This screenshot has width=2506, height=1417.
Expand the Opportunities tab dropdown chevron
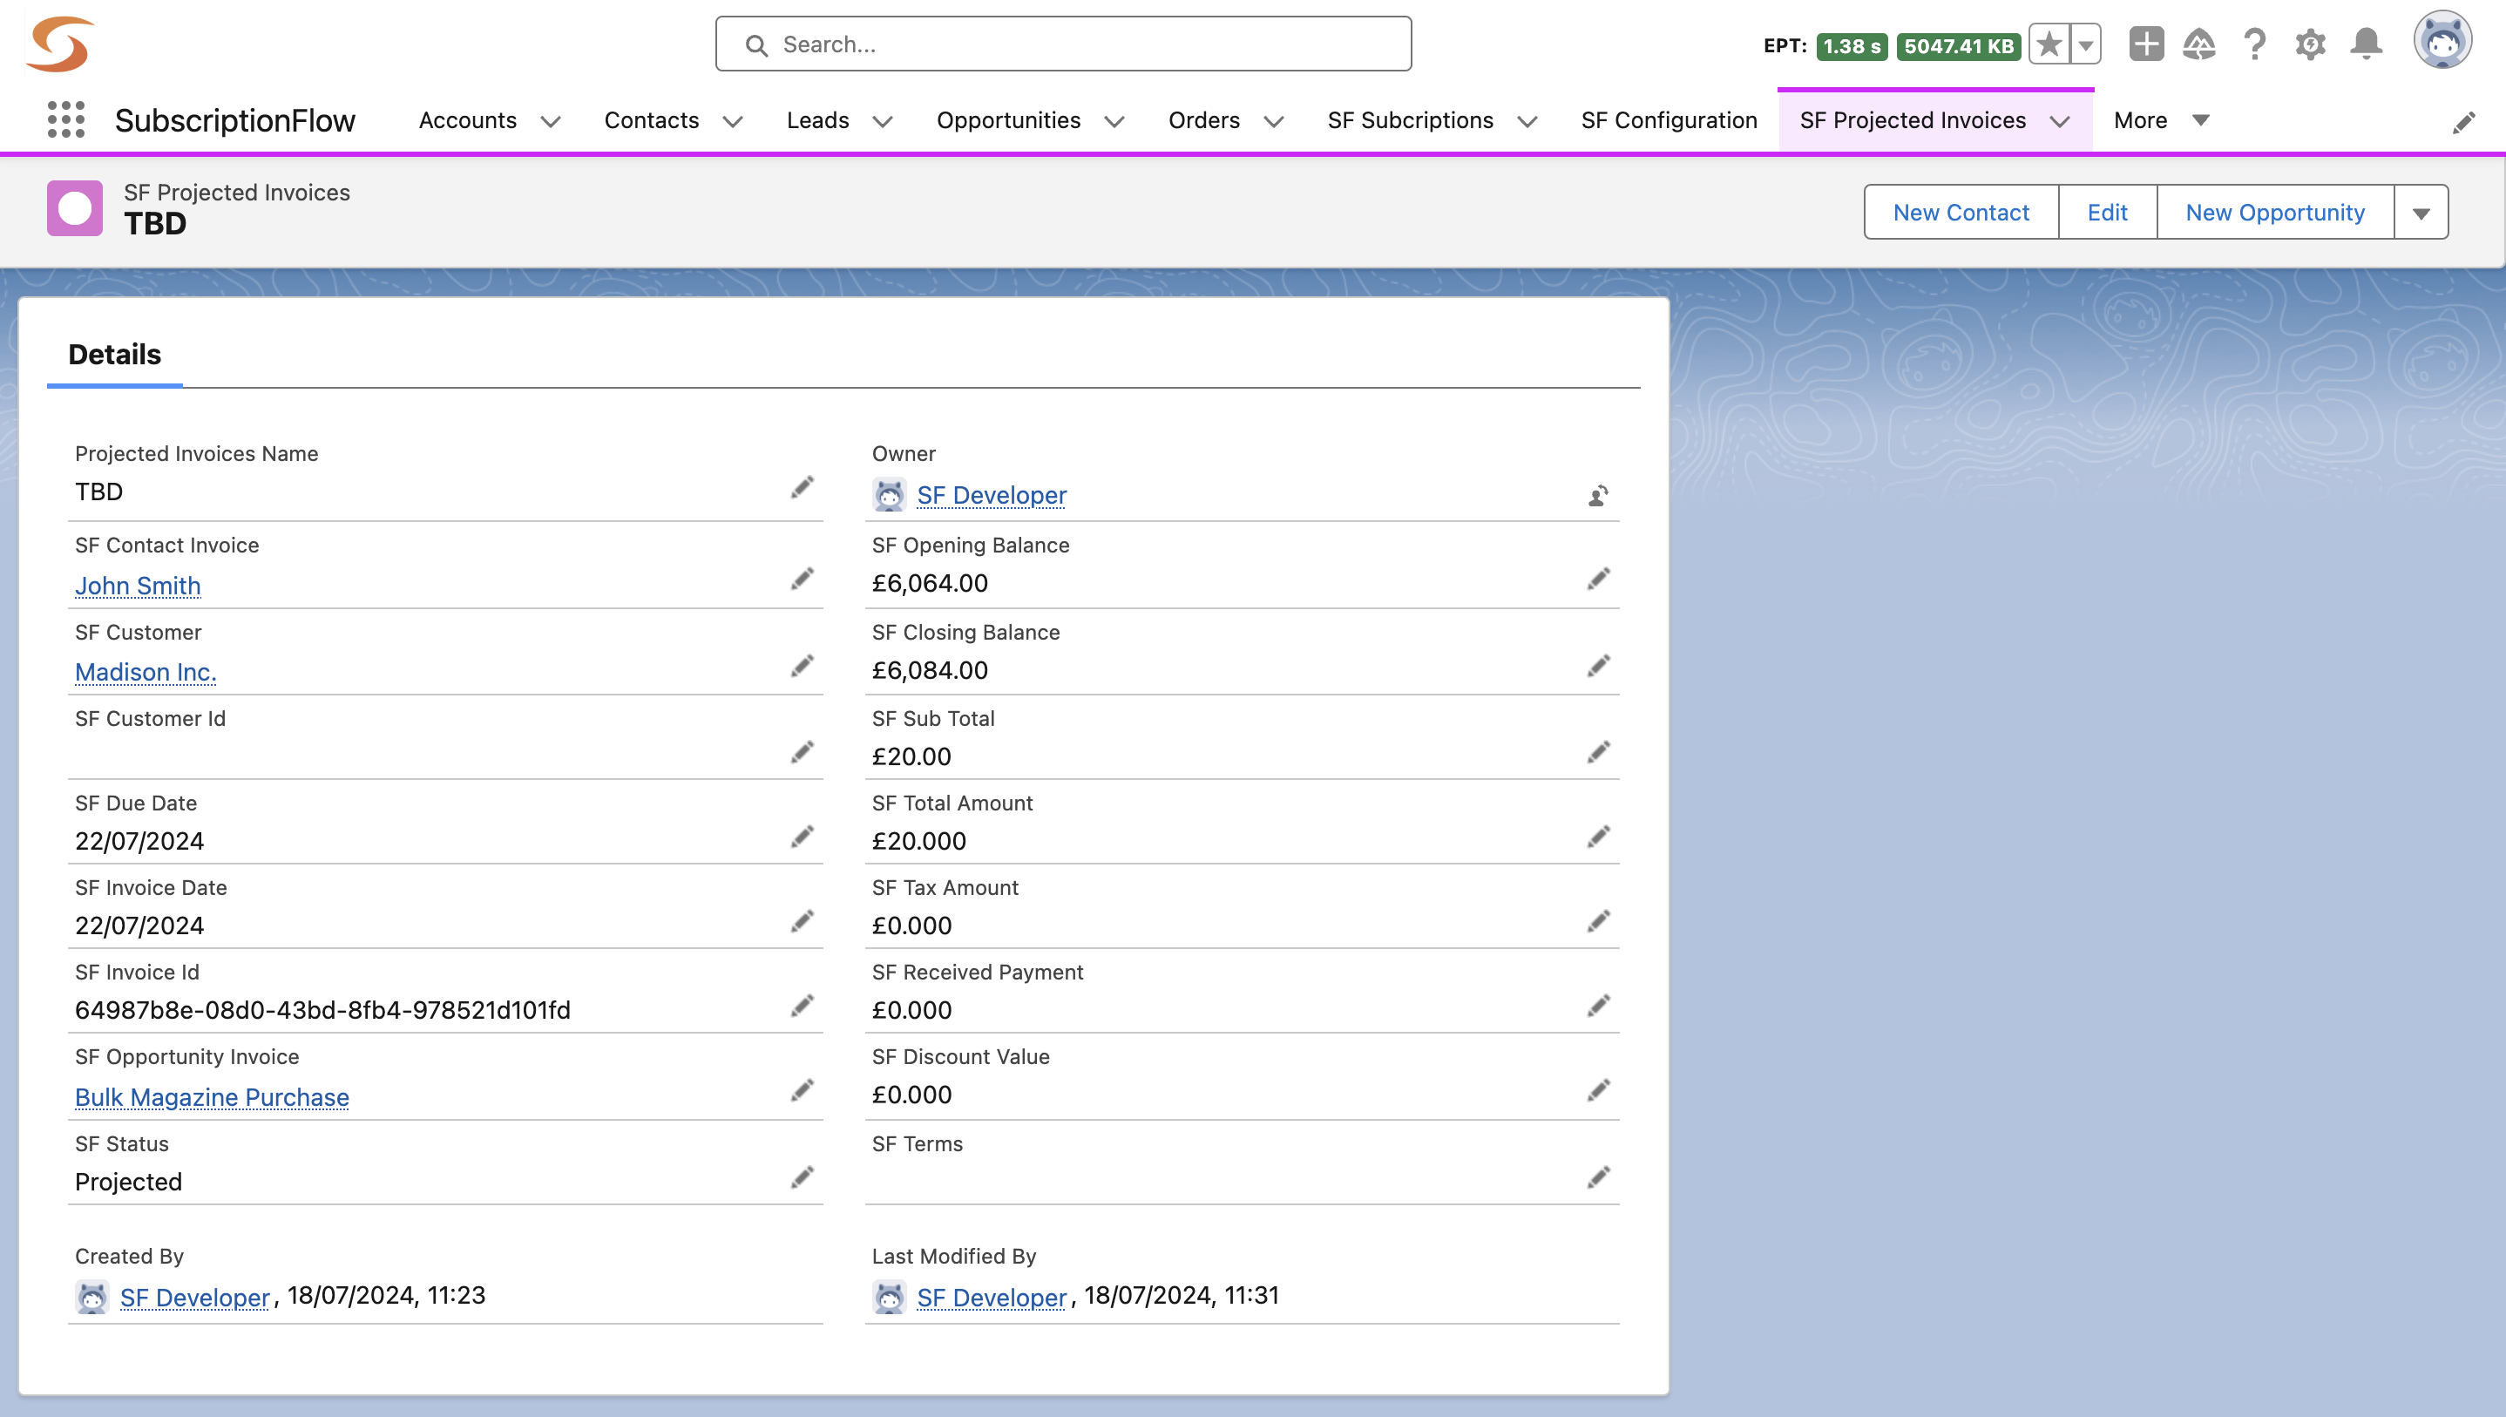point(1114,122)
